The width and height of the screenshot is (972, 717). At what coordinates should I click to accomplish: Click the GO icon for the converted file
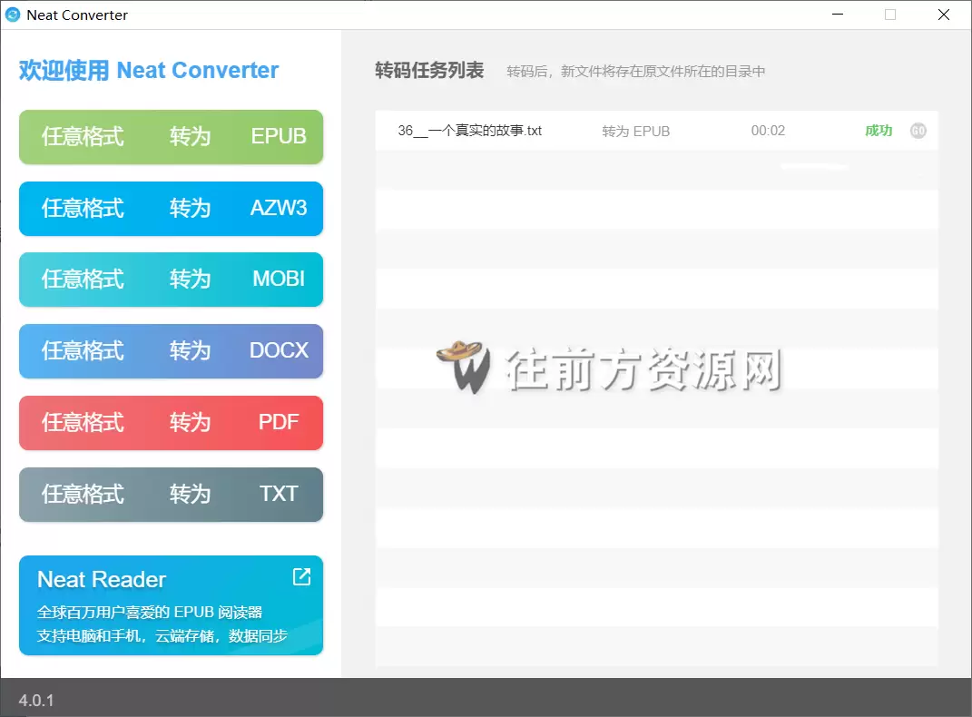[918, 131]
